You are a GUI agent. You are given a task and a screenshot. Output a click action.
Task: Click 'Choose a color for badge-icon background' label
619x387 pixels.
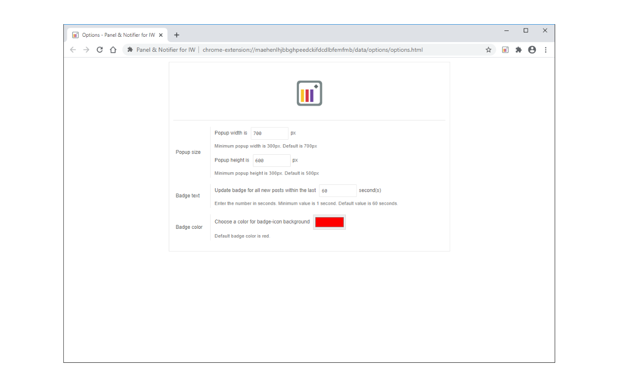pyautogui.click(x=262, y=222)
